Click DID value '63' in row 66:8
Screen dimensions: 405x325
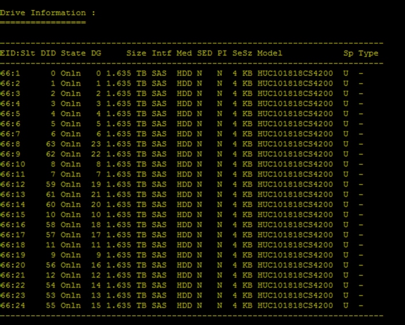[51, 144]
